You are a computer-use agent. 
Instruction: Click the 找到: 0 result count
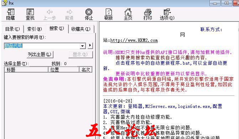(x=59, y=64)
